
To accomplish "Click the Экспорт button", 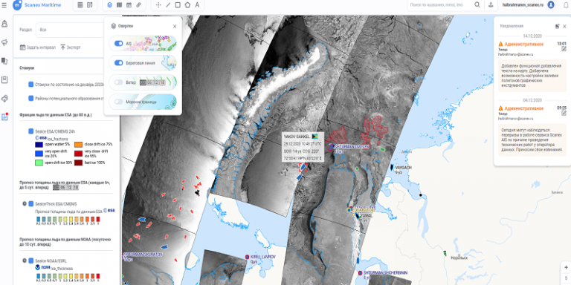I will 71,47.
